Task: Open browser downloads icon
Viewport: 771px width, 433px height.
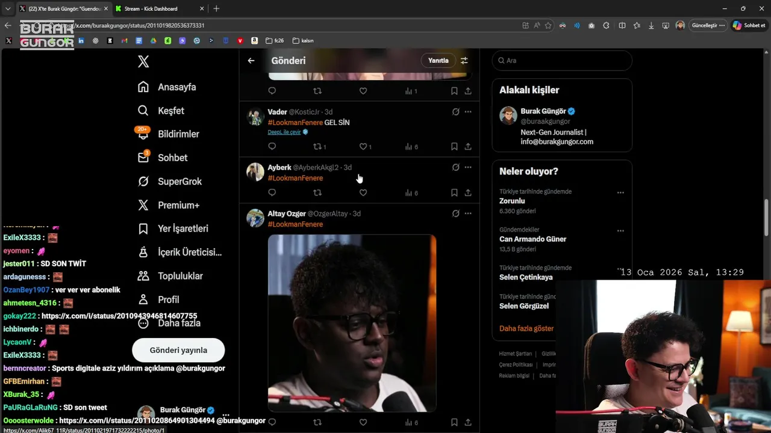Action: click(651, 25)
